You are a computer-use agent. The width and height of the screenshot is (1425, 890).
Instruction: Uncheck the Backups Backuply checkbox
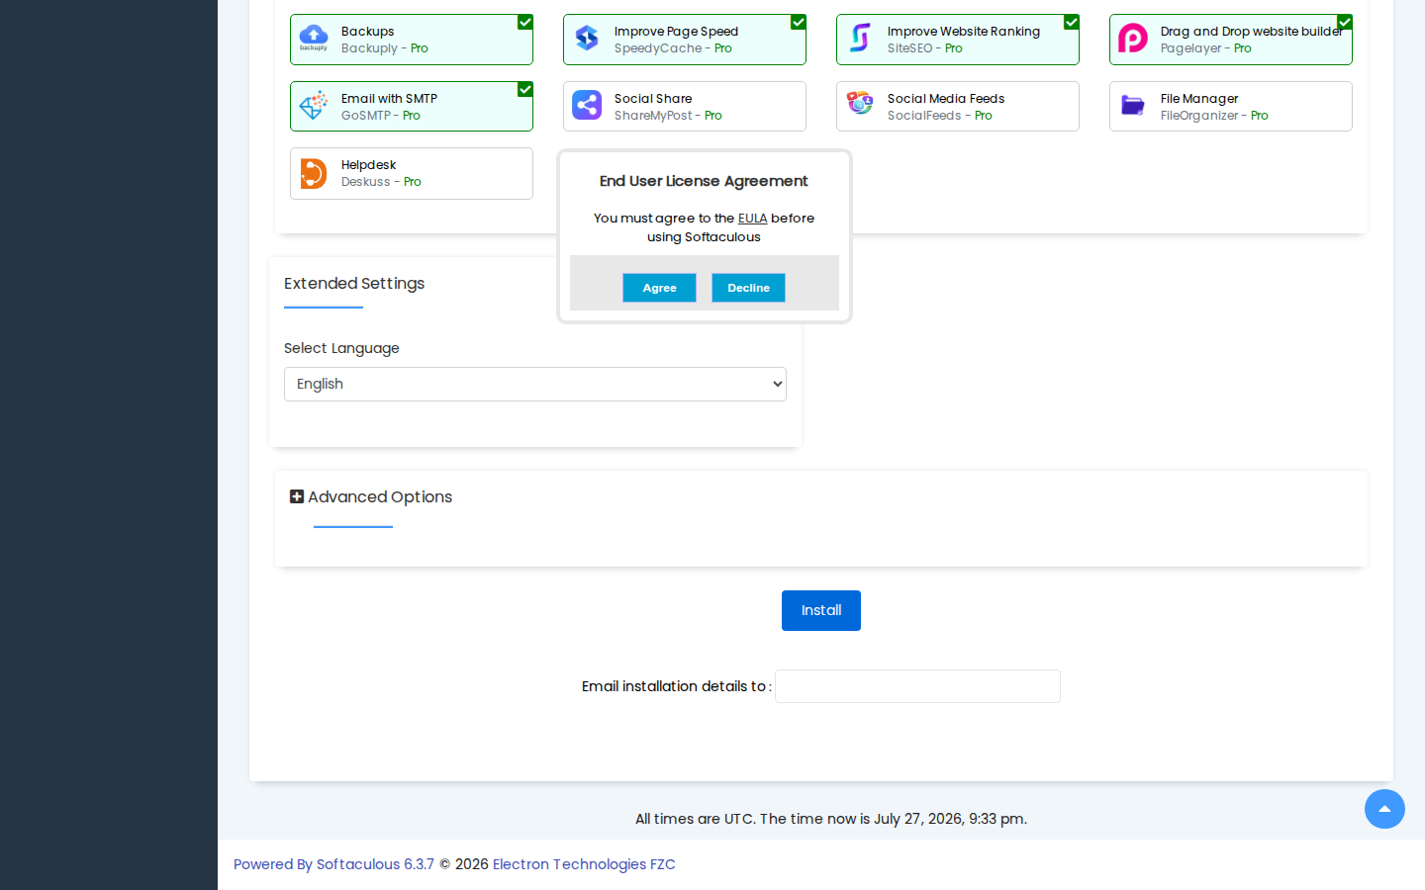(525, 22)
